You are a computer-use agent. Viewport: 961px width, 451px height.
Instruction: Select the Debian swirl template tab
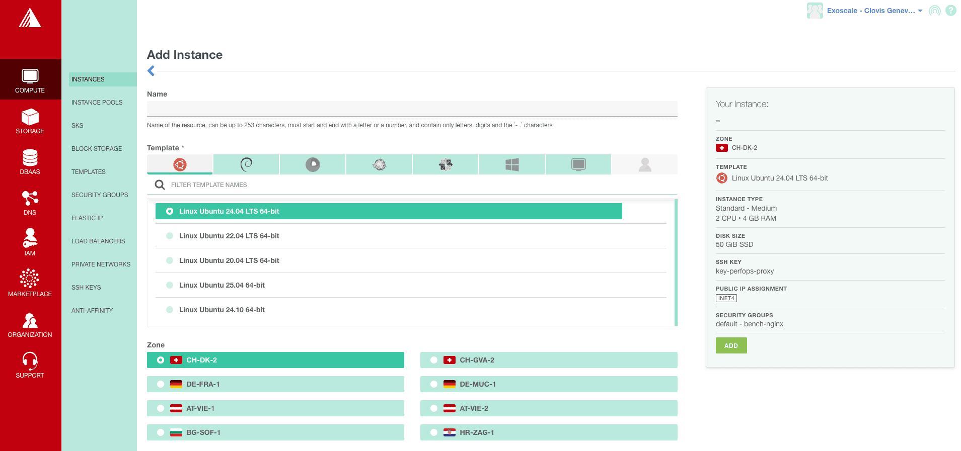coord(246,164)
